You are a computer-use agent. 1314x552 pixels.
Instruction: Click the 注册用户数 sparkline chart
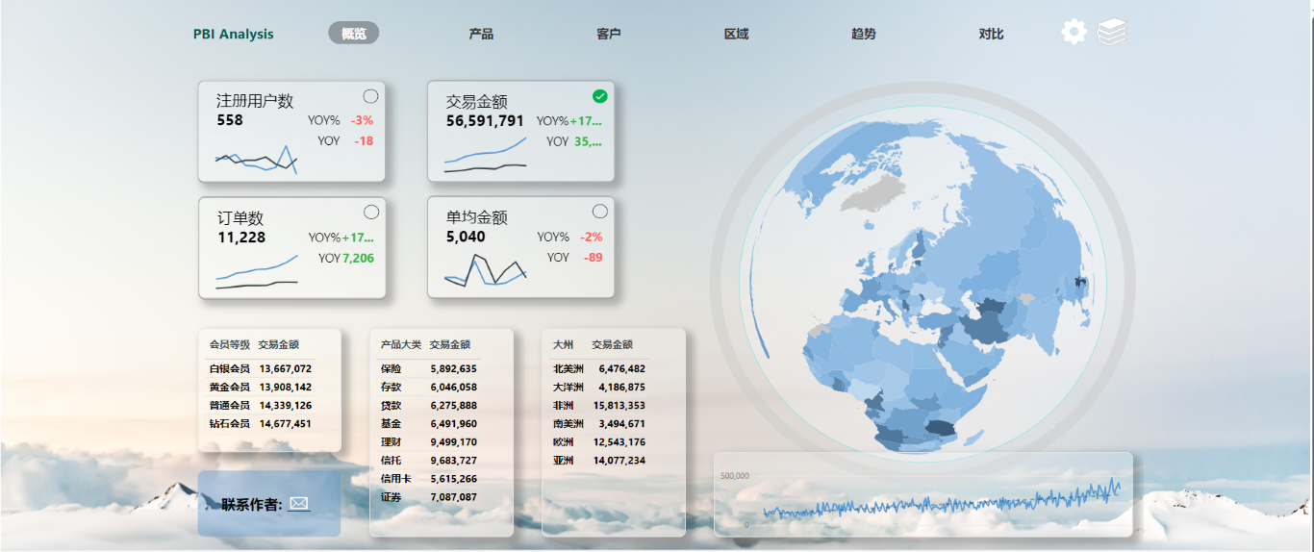(x=256, y=161)
